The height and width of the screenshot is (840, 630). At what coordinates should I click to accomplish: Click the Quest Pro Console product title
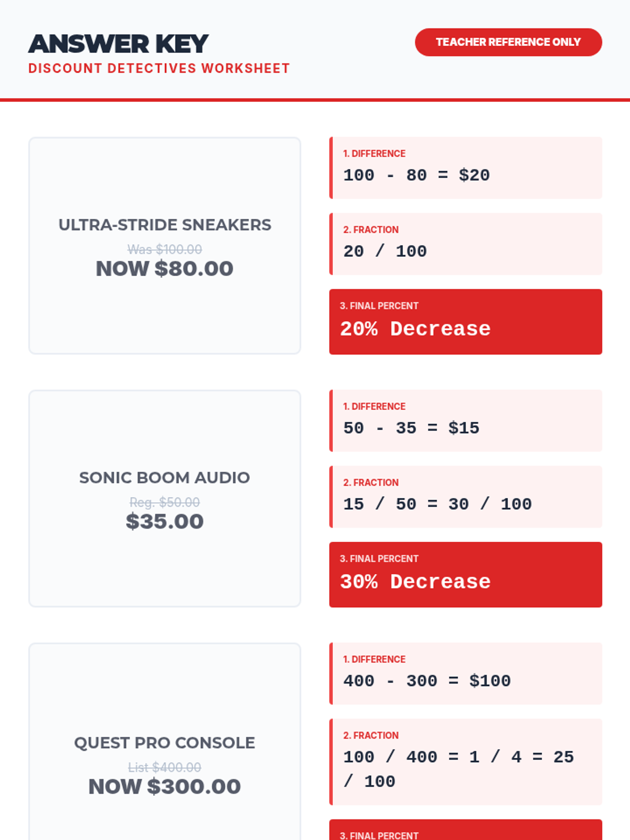point(165,743)
